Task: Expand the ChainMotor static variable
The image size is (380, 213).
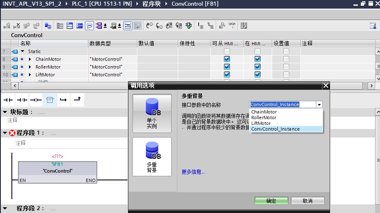Action: click(x=30, y=59)
